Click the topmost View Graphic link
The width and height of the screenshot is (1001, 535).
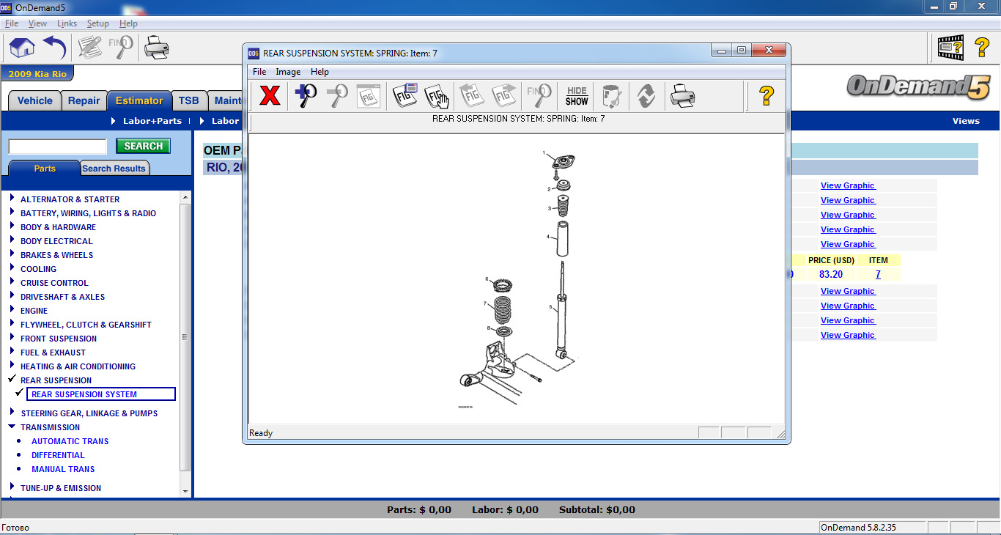click(848, 185)
